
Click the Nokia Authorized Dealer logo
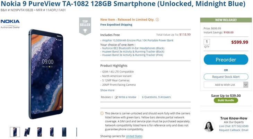pos(10,24)
